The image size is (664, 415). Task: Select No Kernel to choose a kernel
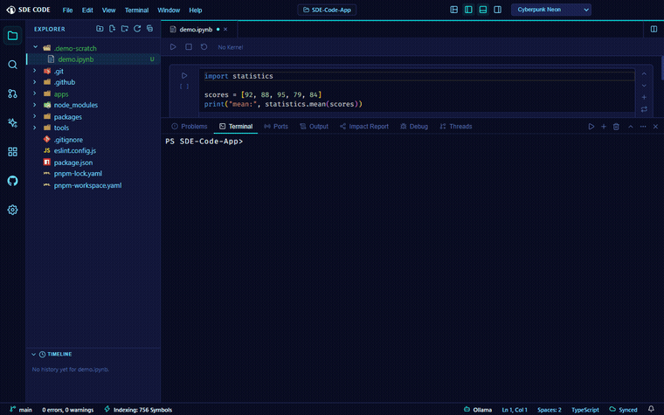coord(231,47)
